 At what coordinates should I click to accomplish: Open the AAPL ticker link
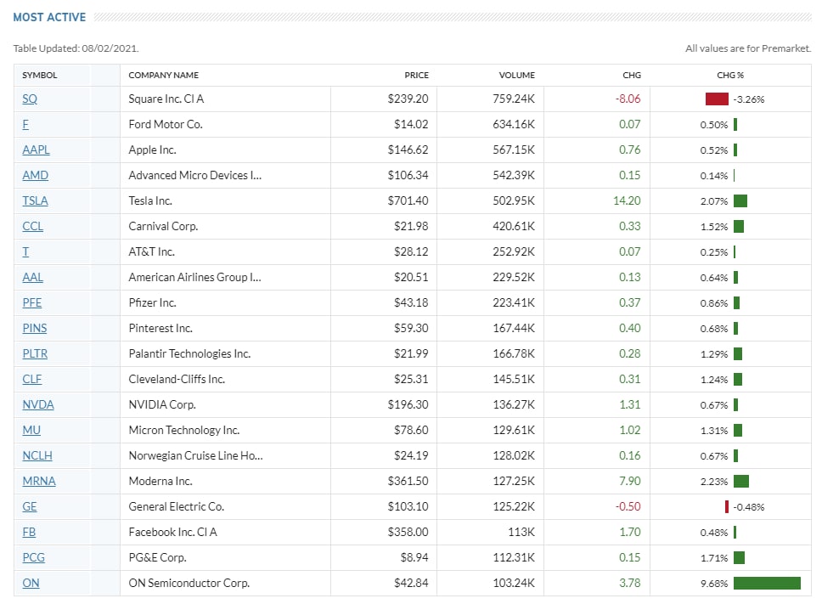coord(37,150)
